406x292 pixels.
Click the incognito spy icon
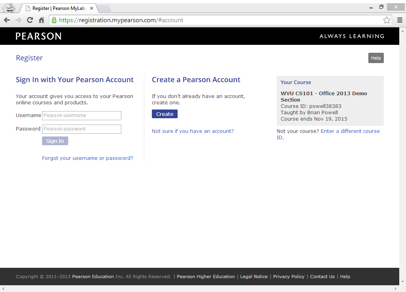coord(9,8)
